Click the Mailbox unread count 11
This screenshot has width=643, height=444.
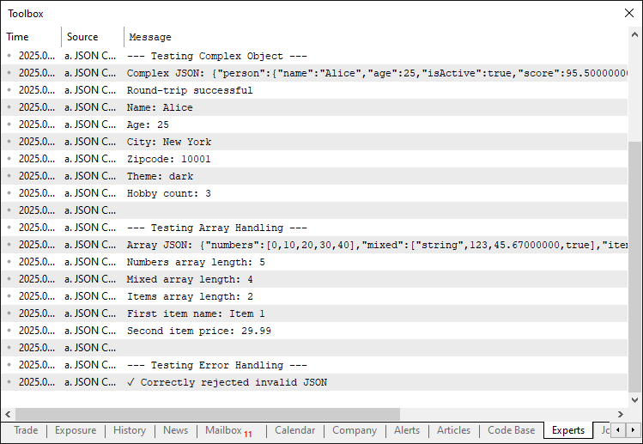pyautogui.click(x=248, y=434)
